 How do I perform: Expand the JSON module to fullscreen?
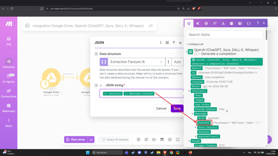[x=167, y=43]
